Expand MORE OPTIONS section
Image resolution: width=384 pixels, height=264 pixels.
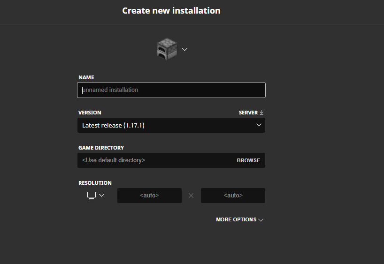point(239,219)
